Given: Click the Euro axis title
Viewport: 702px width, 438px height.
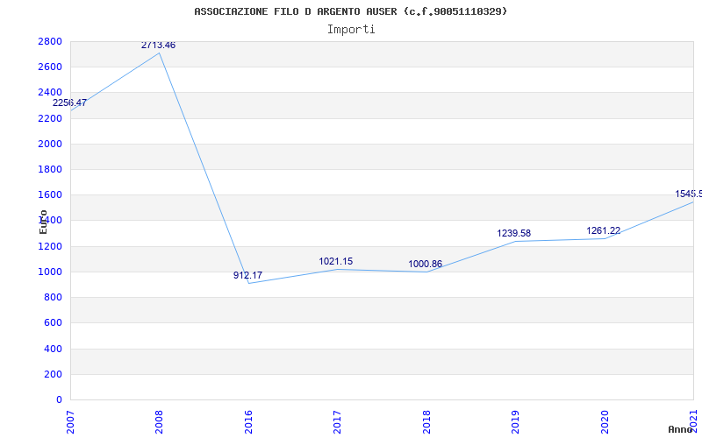Looking at the screenshot, I should coord(43,223).
